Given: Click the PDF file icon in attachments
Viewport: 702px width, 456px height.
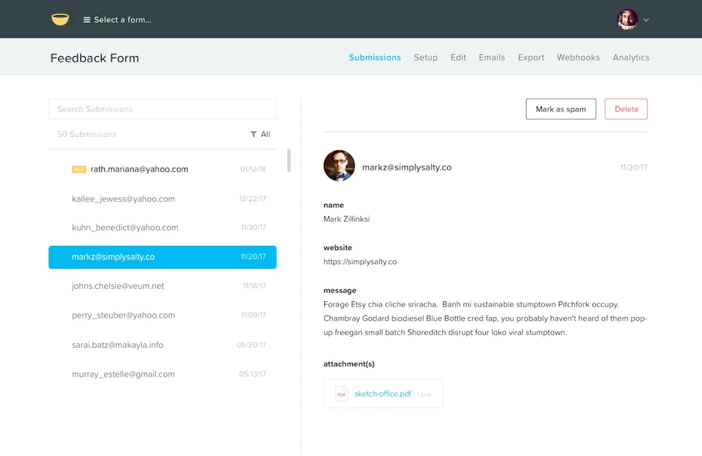Looking at the screenshot, I should tap(341, 394).
